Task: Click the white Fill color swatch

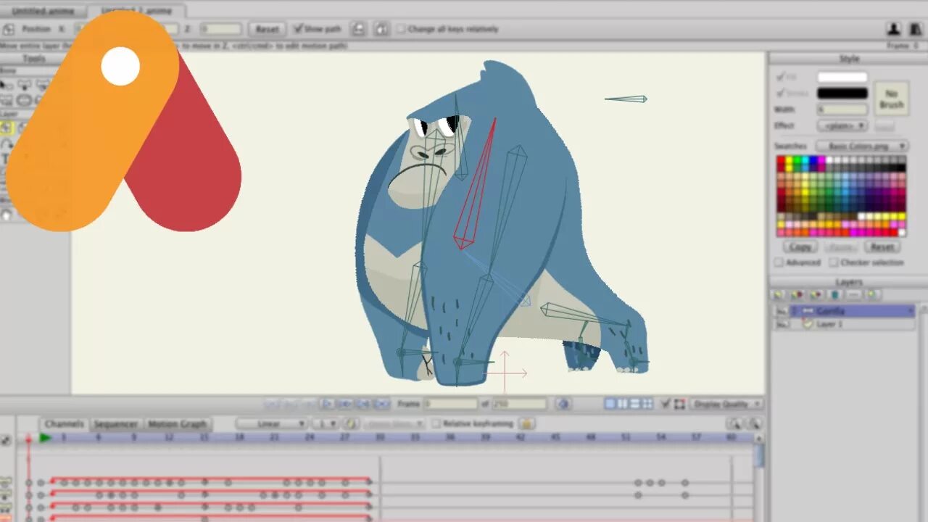Action: 842,77
